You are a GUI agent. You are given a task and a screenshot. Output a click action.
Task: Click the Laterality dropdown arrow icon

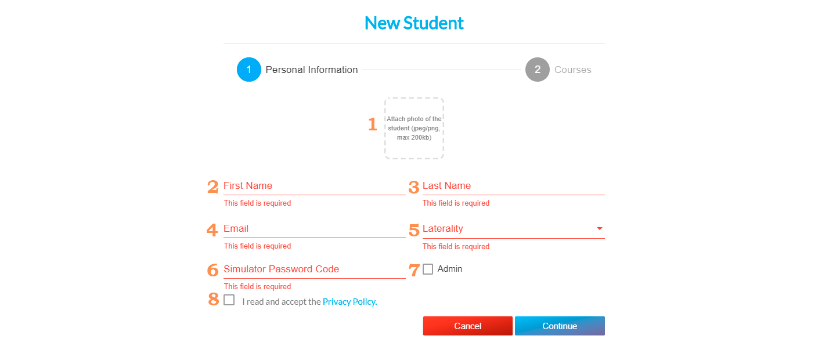[599, 228]
